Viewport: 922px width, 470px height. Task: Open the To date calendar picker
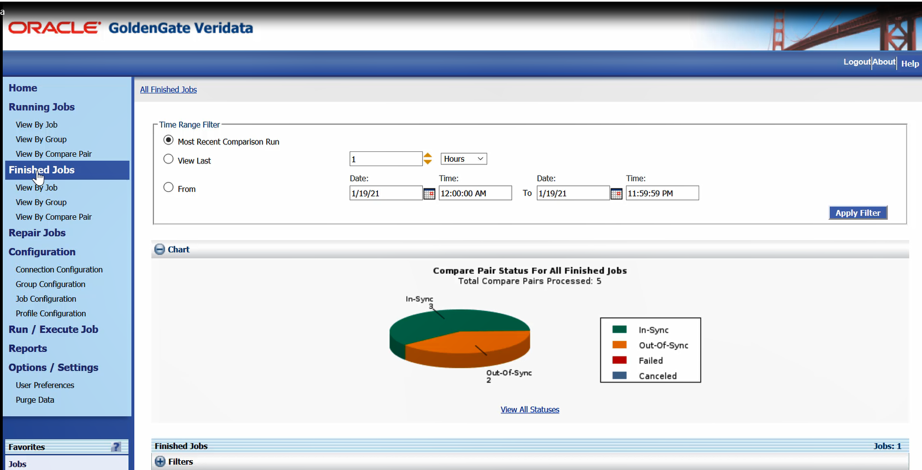pyautogui.click(x=616, y=193)
